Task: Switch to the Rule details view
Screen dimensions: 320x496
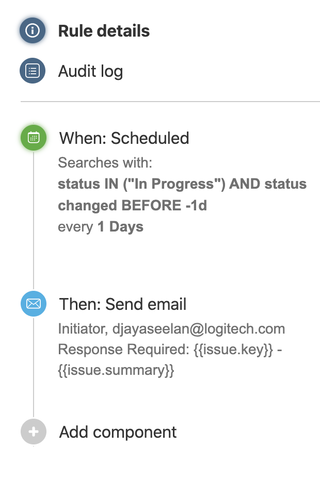Action: point(104,30)
